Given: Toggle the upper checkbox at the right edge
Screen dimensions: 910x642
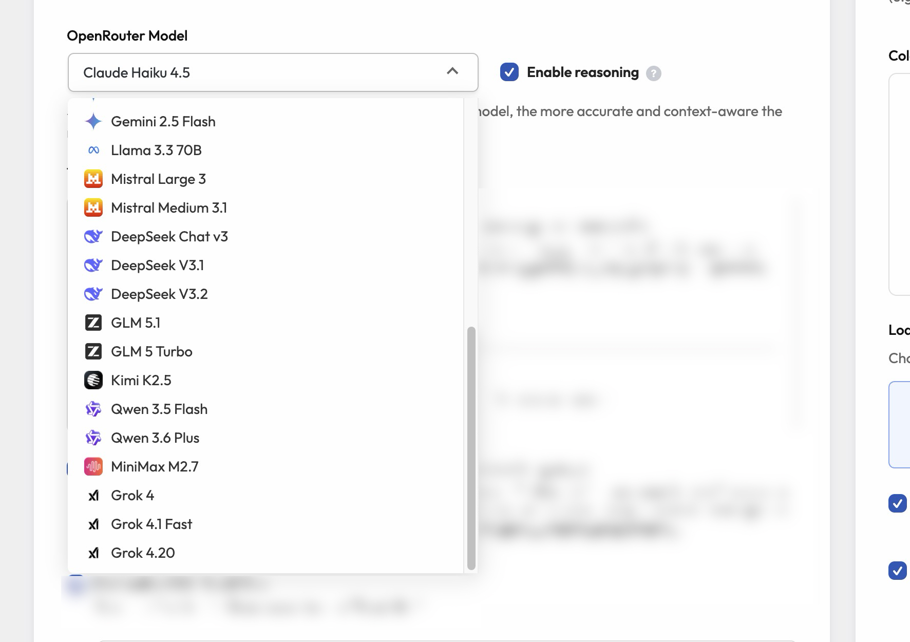Looking at the screenshot, I should (898, 503).
